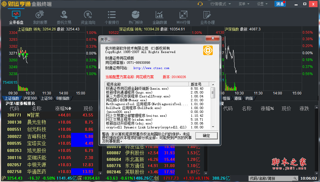Screen dimensions: 320x182
Task: Switch to the 上证50 chart tab
Action: point(47,98)
